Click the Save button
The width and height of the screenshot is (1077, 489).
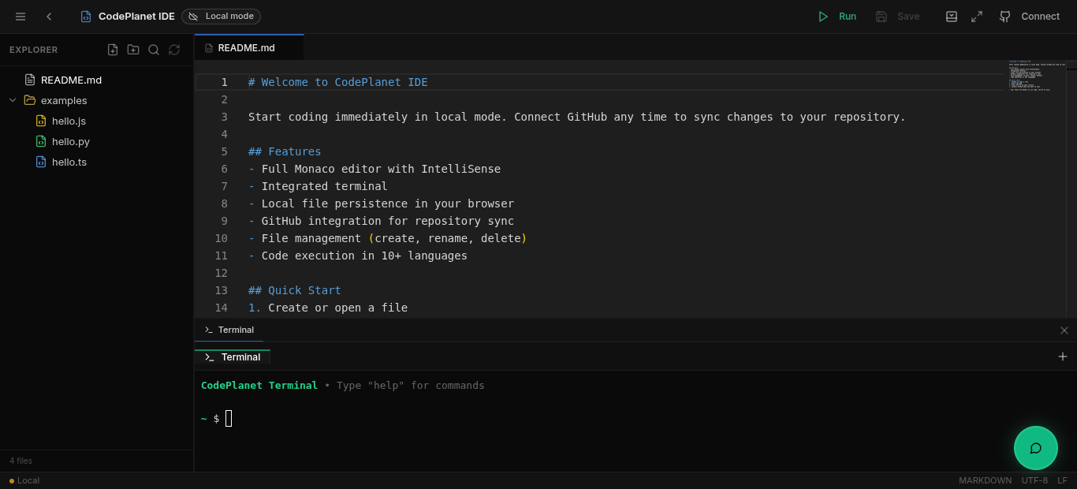[x=897, y=17]
